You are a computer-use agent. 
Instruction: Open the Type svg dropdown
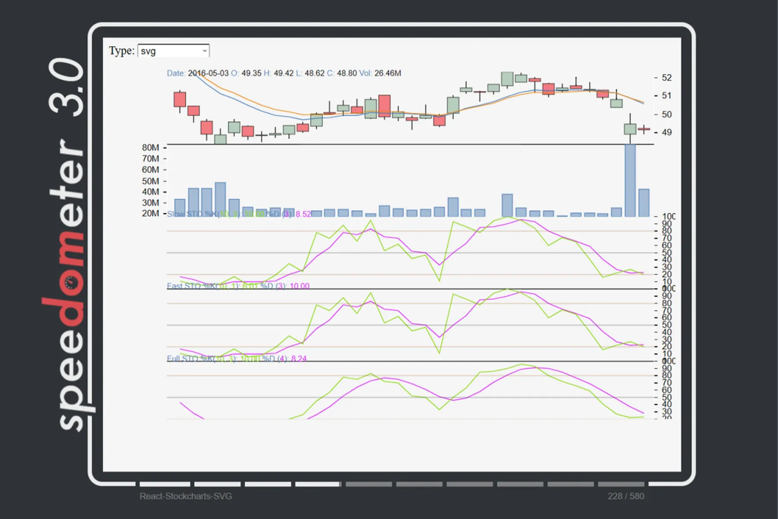[x=174, y=51]
